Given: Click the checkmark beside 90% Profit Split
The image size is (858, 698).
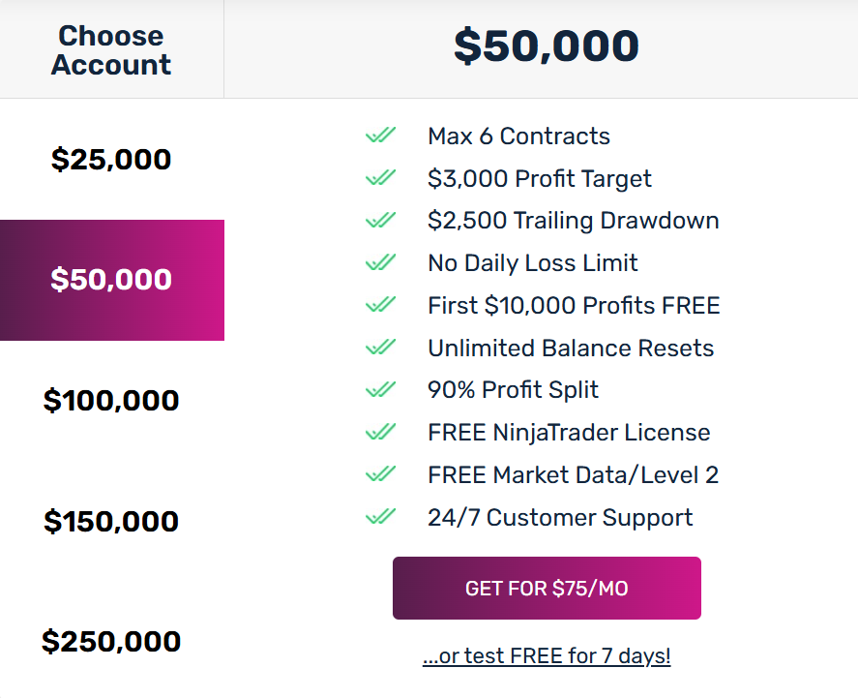Looking at the screenshot, I should tap(380, 389).
